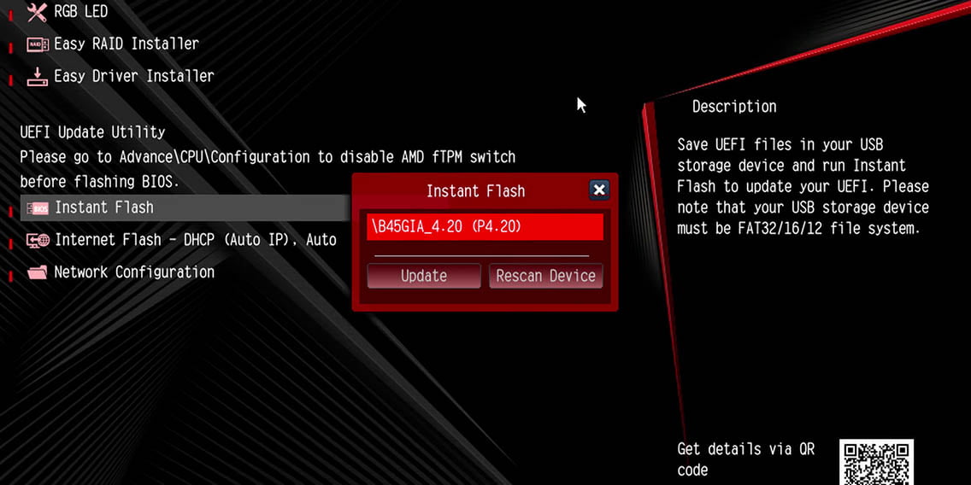The image size is (971, 485).
Task: Launch the Easy Driver Installer entry
Action: pyautogui.click(x=133, y=76)
